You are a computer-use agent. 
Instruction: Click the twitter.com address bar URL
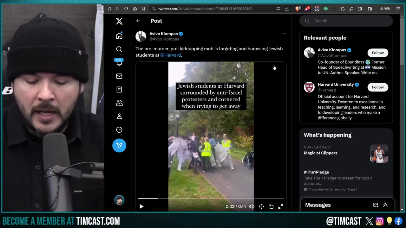click(205, 9)
